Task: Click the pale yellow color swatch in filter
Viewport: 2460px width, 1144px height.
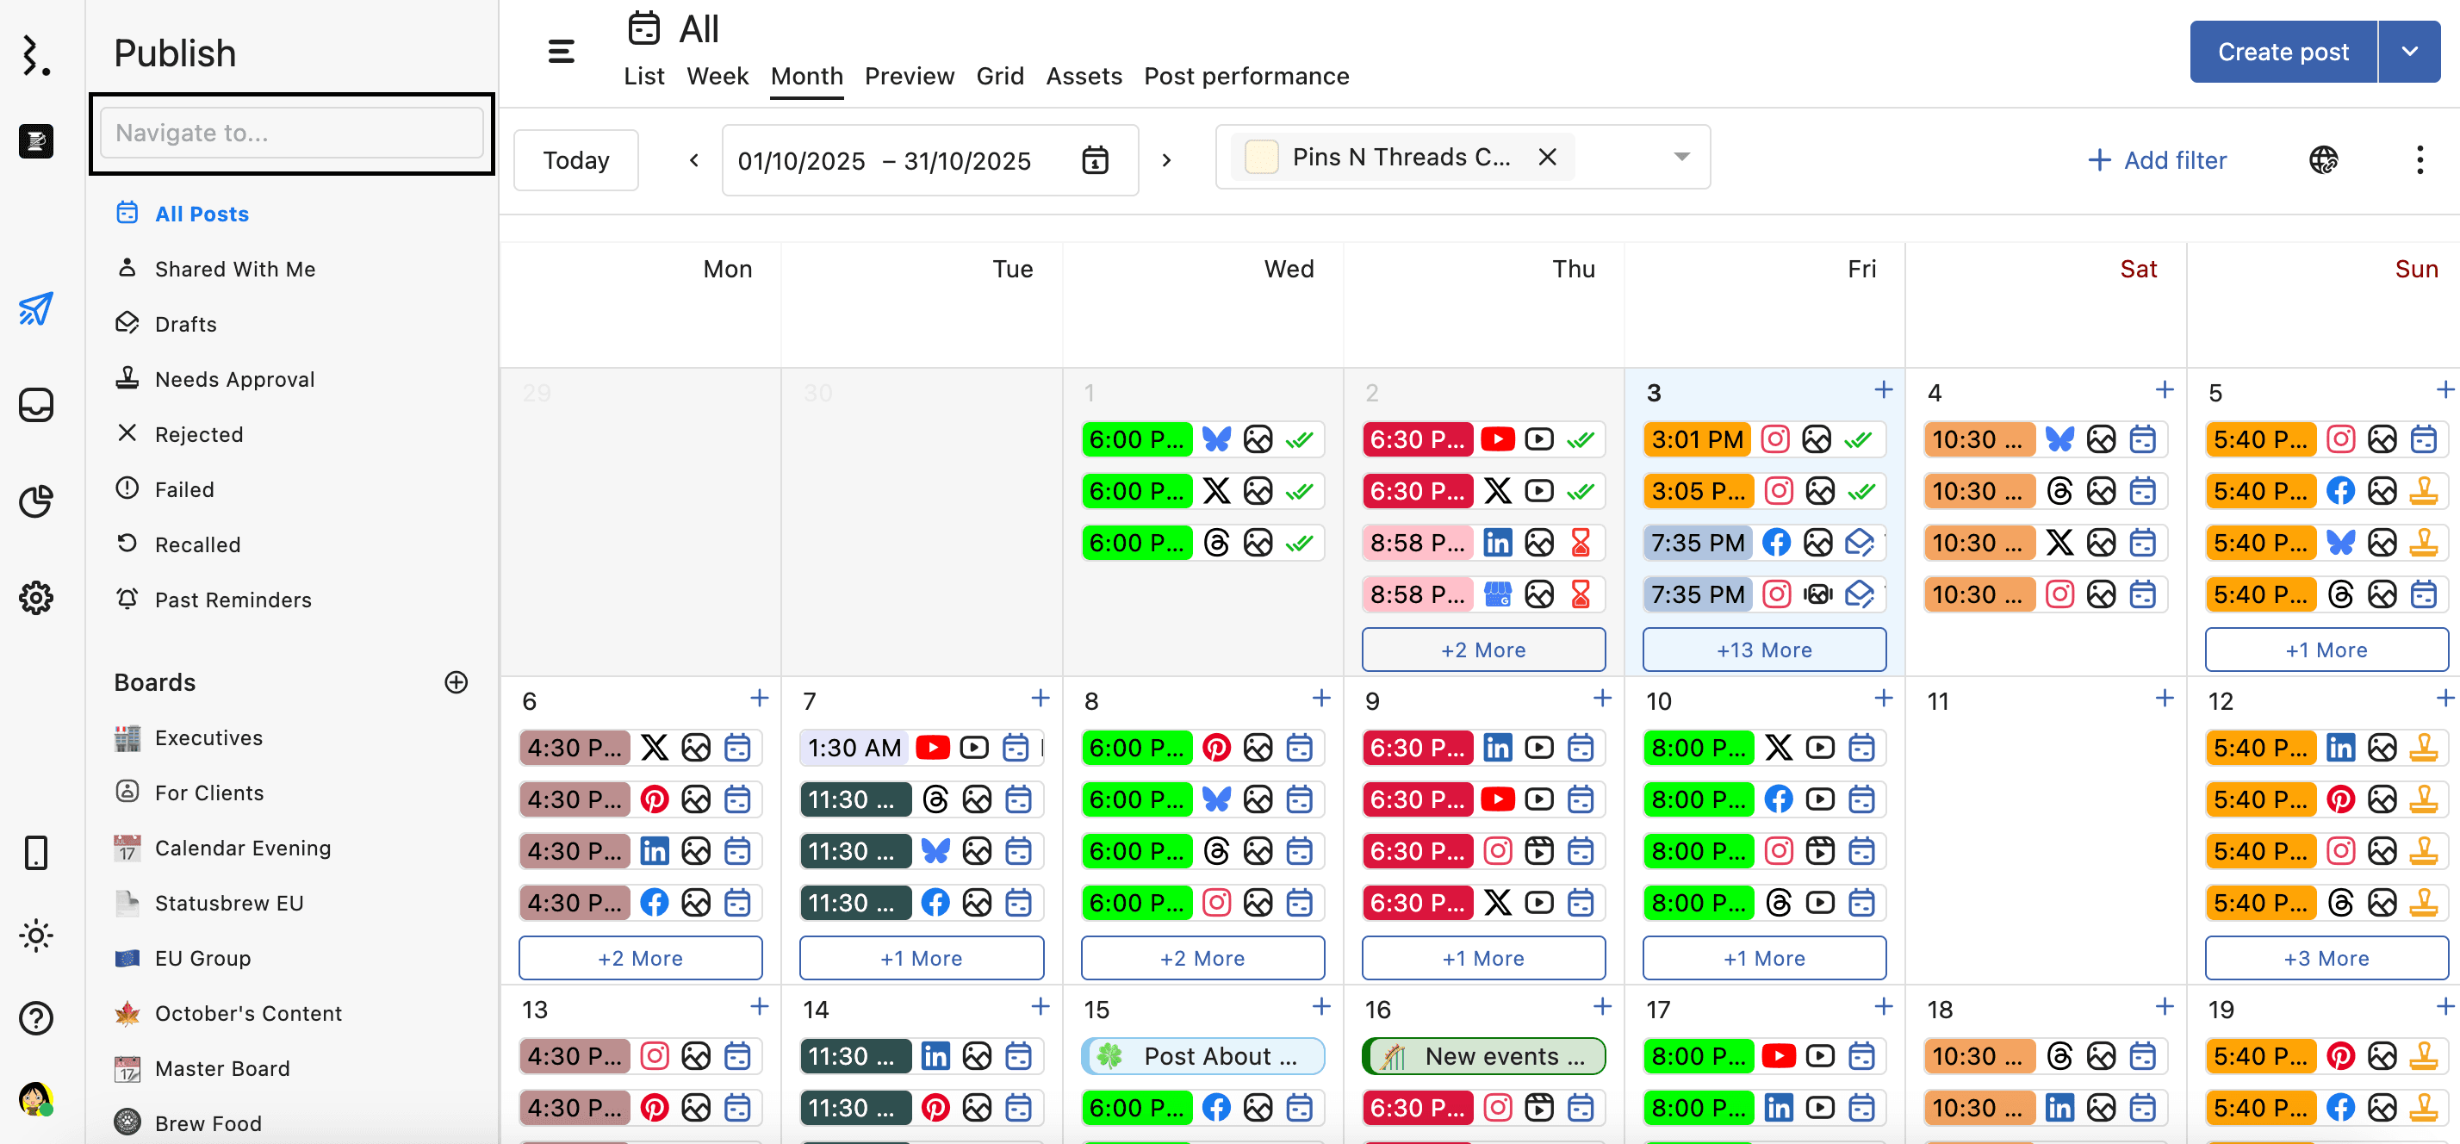Action: (x=1260, y=157)
